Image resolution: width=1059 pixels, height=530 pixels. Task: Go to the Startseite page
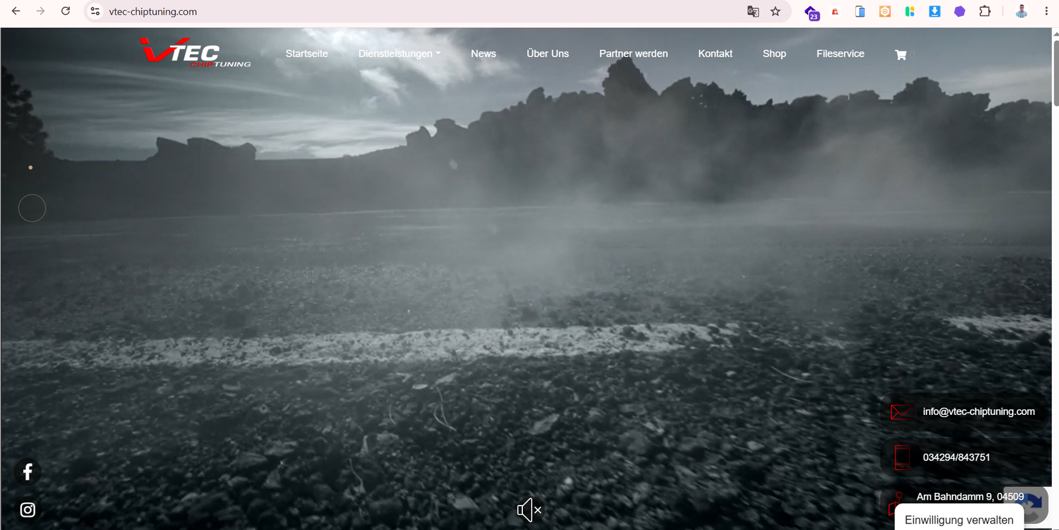306,54
